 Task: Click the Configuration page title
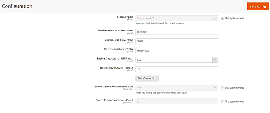click(17, 6)
